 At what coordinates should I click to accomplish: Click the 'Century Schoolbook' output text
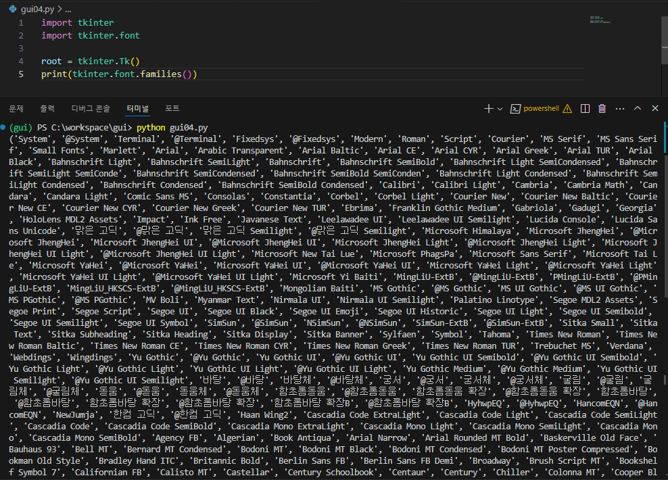331,473
